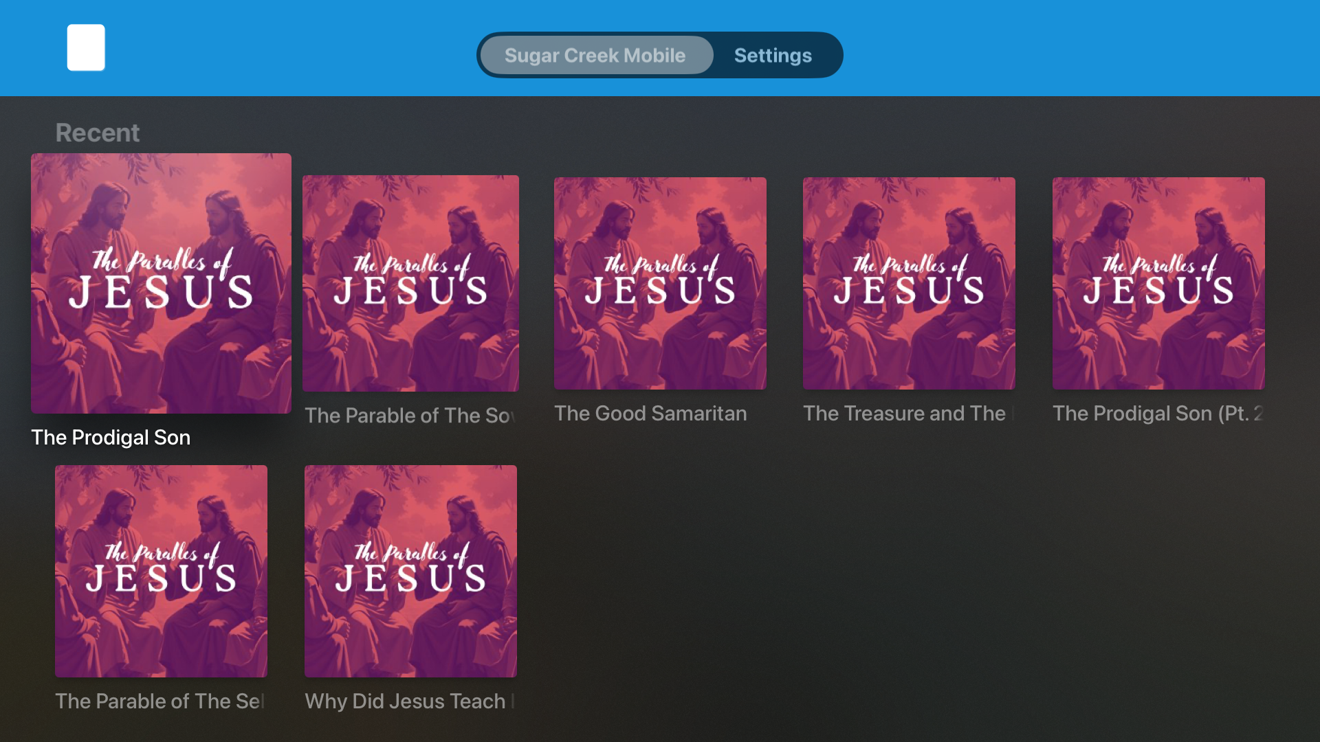Viewport: 1320px width, 742px height.
Task: Select the Sugar Creek Mobile tab
Action: click(596, 55)
